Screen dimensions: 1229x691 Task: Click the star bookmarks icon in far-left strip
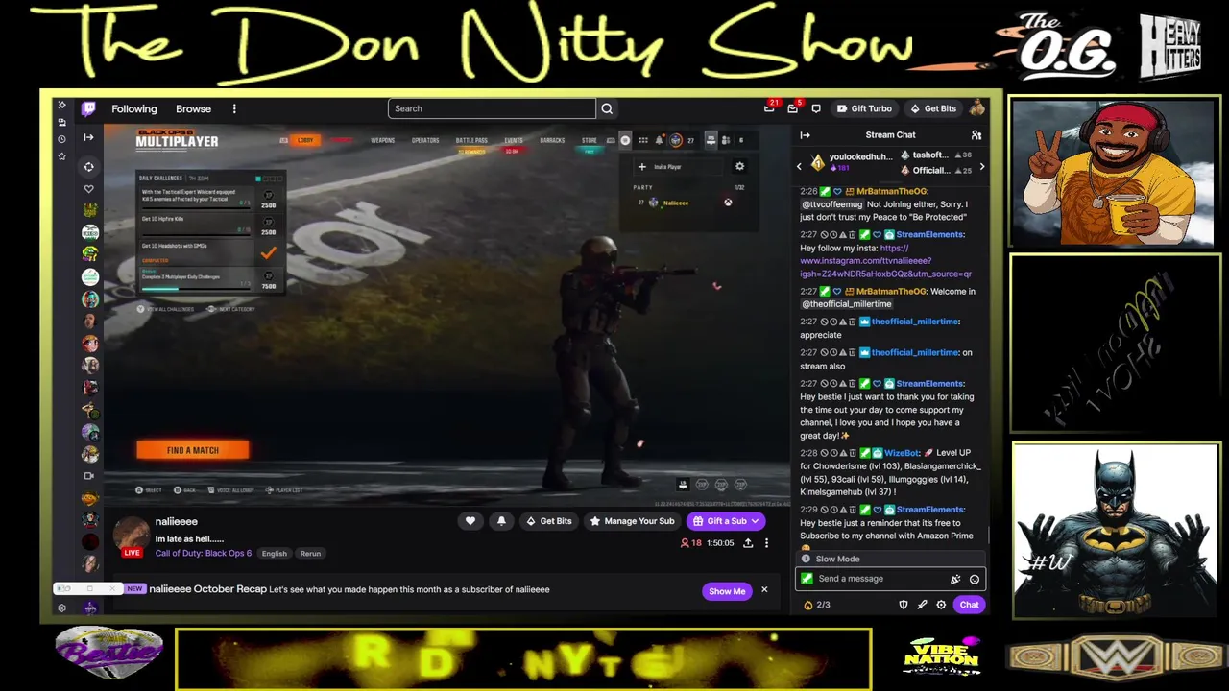[61, 155]
